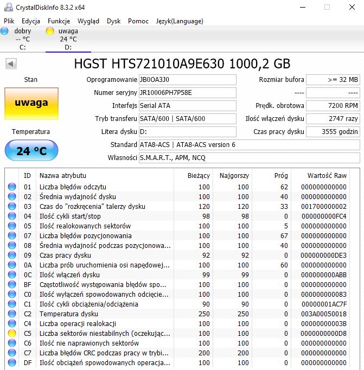Click the Standard field ATA8-ACS

click(250, 145)
